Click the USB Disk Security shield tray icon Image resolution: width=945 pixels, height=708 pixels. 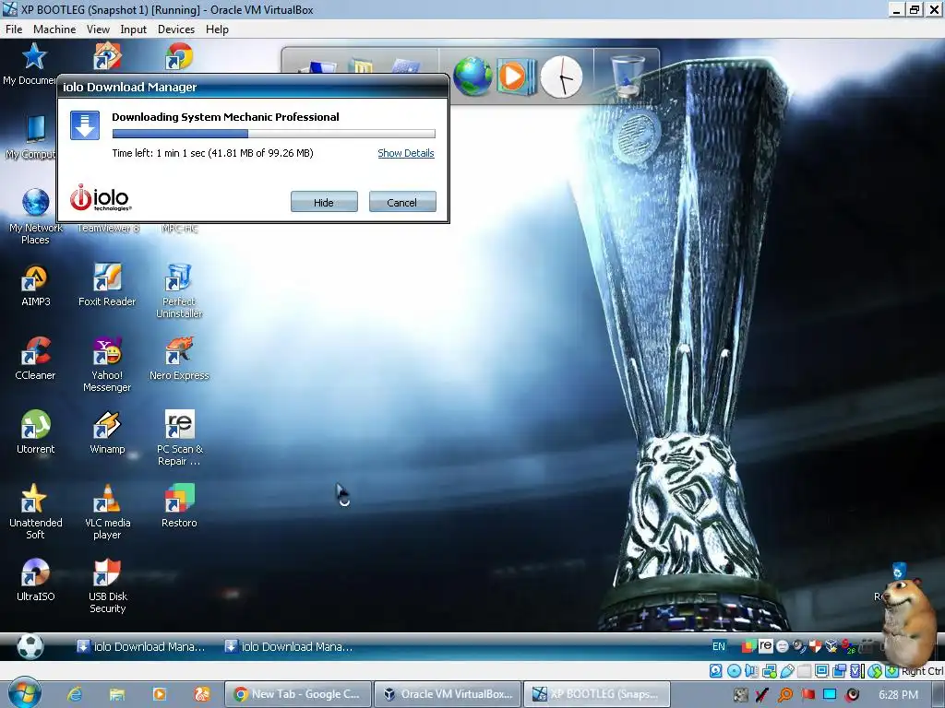(815, 646)
